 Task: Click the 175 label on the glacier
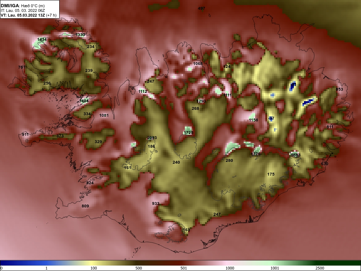[271, 174]
